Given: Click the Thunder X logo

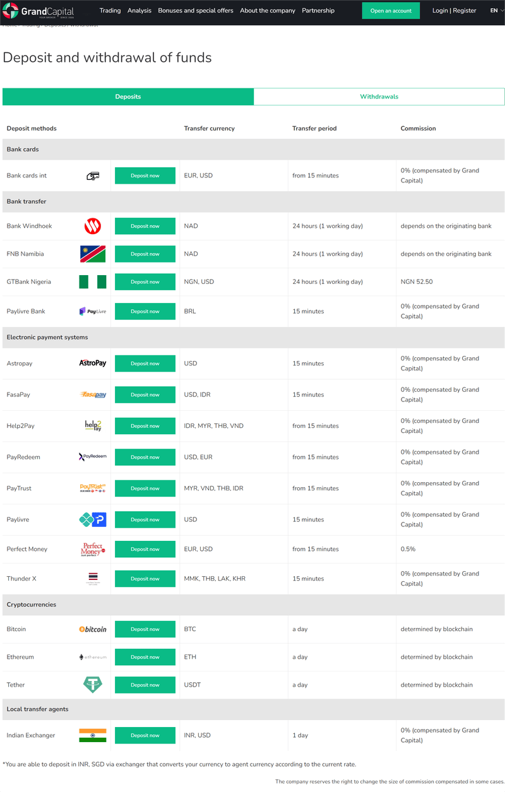Looking at the screenshot, I should pos(93,579).
